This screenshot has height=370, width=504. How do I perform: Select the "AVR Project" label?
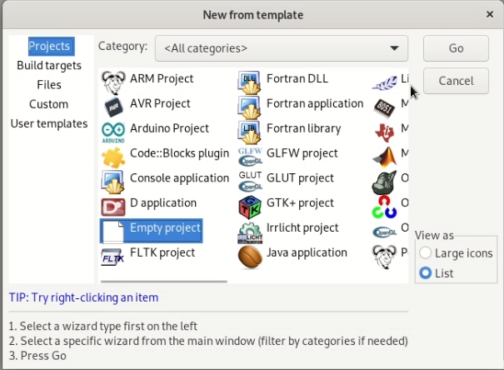pyautogui.click(x=160, y=103)
